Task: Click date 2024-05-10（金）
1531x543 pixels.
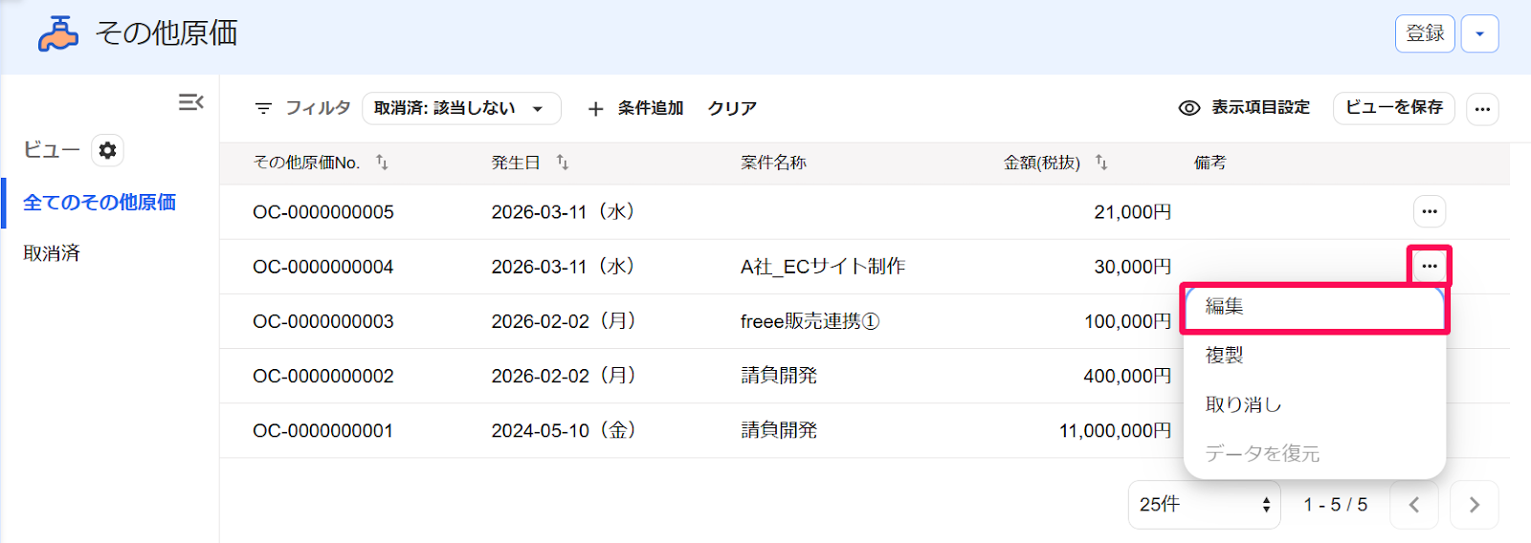Action: click(565, 430)
